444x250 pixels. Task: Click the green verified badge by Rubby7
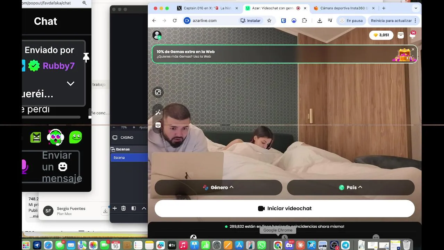(x=34, y=66)
